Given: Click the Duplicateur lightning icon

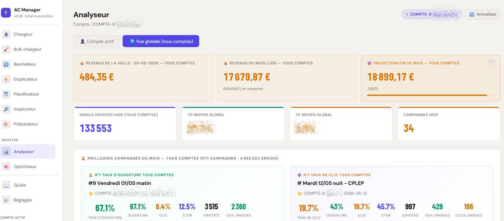Looking at the screenshot, I should (6, 79).
